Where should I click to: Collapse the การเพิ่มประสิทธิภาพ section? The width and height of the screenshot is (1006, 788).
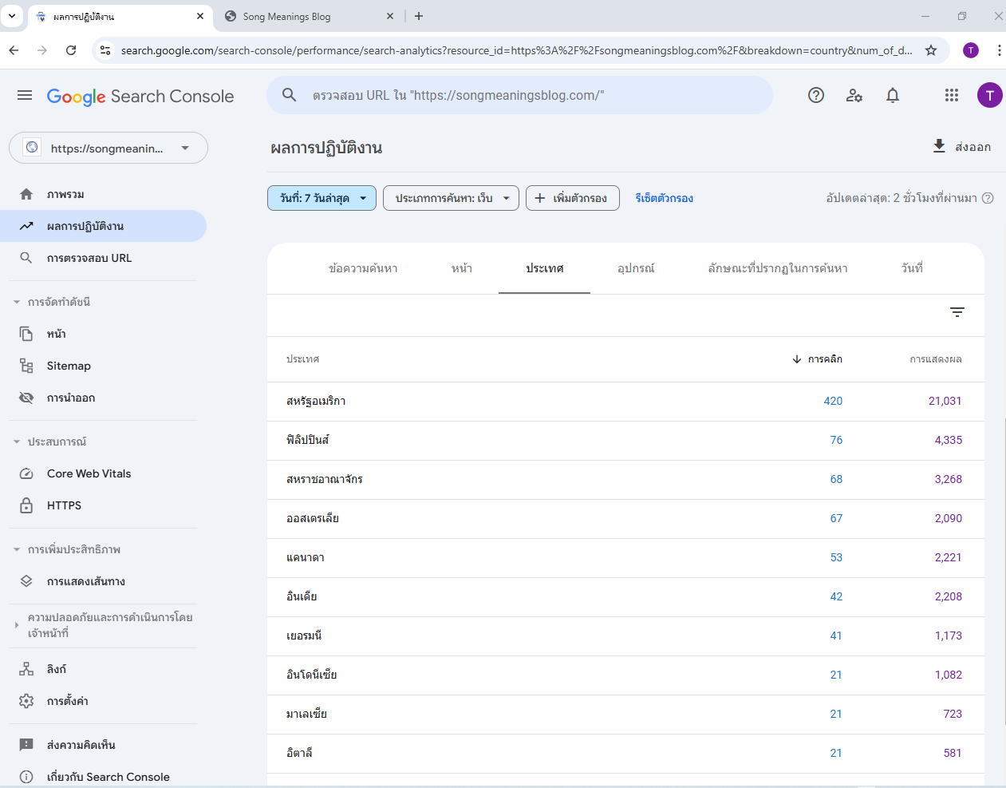coord(74,549)
